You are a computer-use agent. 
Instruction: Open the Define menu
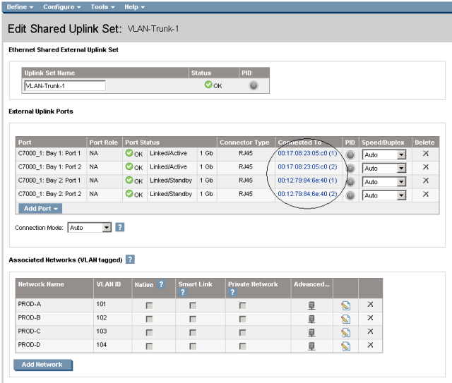(20, 6)
